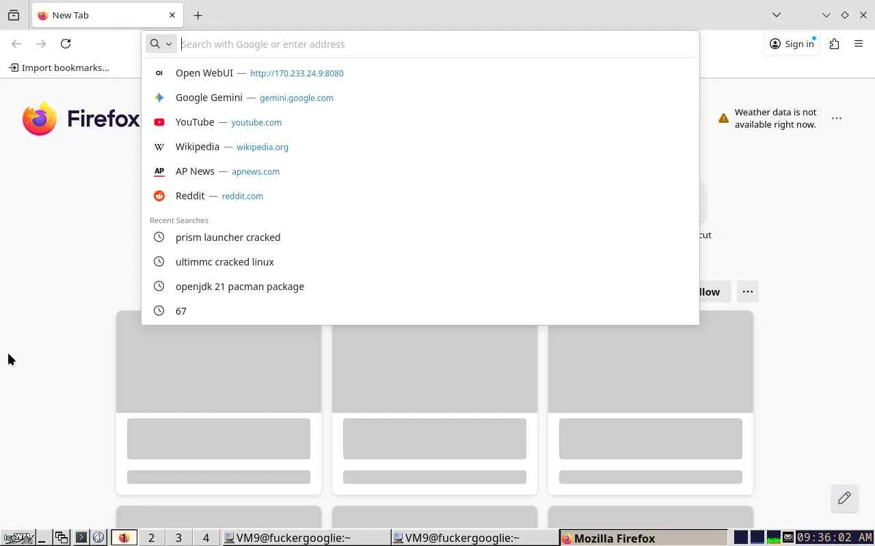Expand the list all tabs chevron
Screen dimensions: 875x546
click(x=777, y=15)
